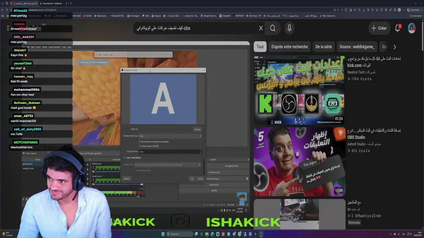Select the 'game capture' scene in OBS

[x=27, y=164]
